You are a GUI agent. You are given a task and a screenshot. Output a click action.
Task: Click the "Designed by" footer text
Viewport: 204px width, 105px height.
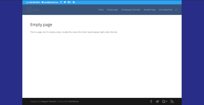click(x=35, y=101)
